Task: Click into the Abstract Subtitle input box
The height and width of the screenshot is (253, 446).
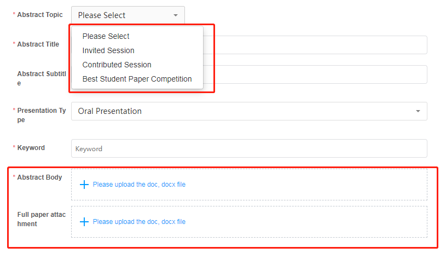Action: coord(315,74)
